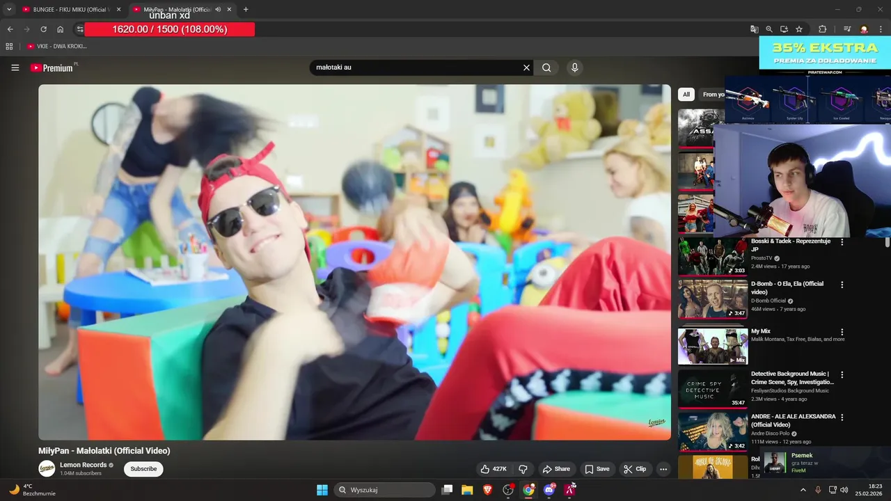Open the browser profile avatar

(864, 29)
